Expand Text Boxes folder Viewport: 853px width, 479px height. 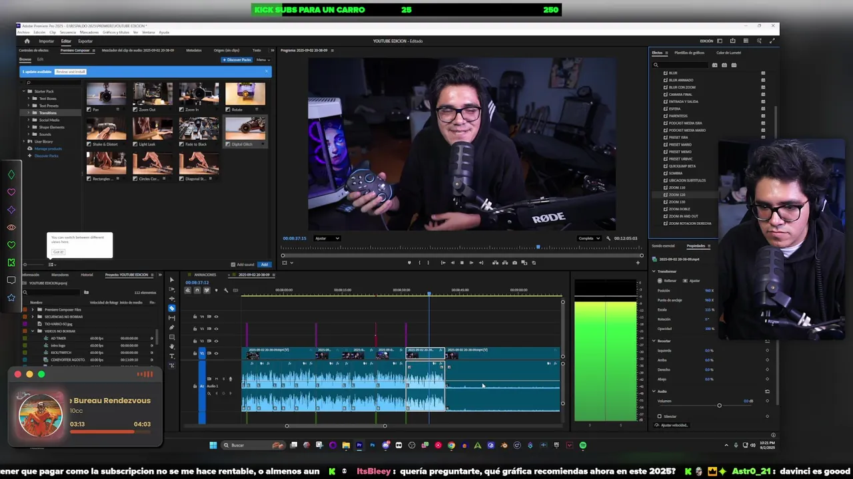click(29, 98)
